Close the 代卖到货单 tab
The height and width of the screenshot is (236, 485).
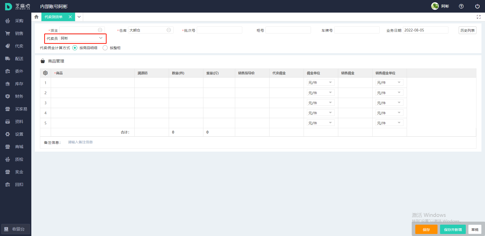pos(70,17)
